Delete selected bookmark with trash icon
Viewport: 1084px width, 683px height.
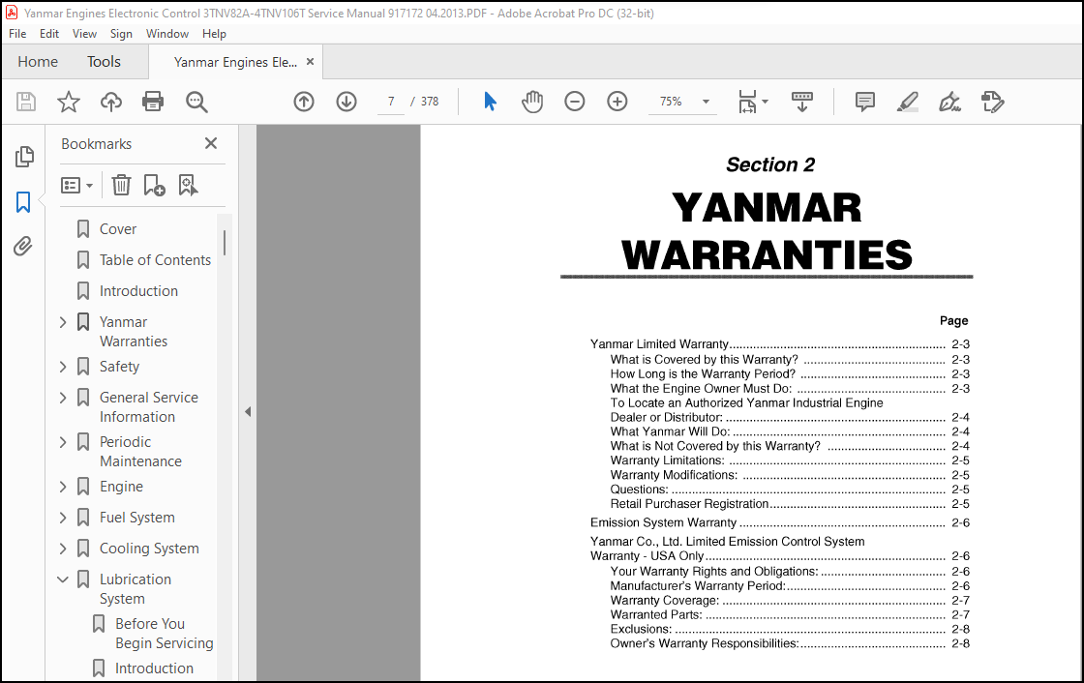coord(121,186)
